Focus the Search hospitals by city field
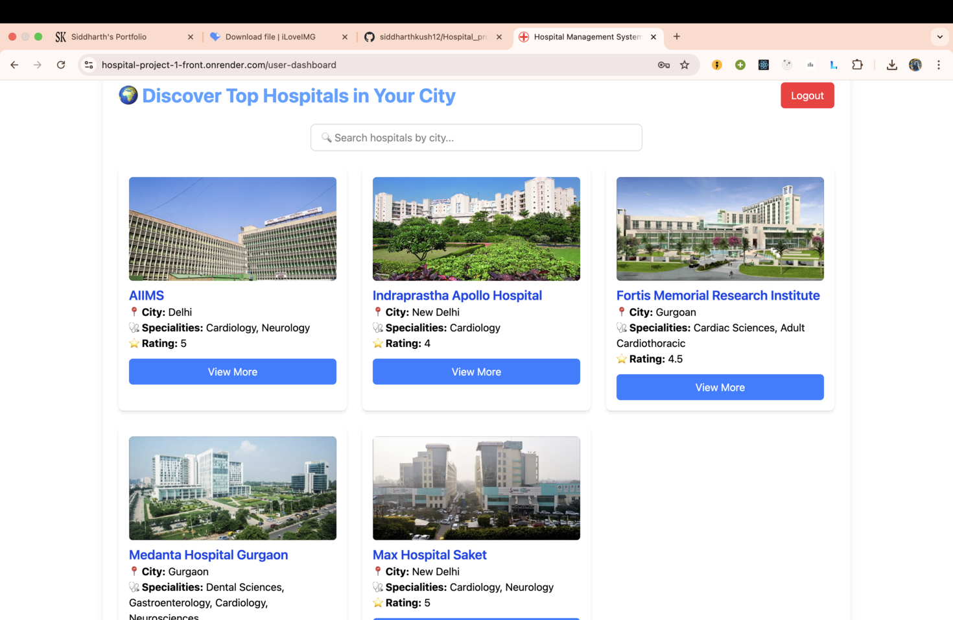953x620 pixels. click(x=476, y=137)
